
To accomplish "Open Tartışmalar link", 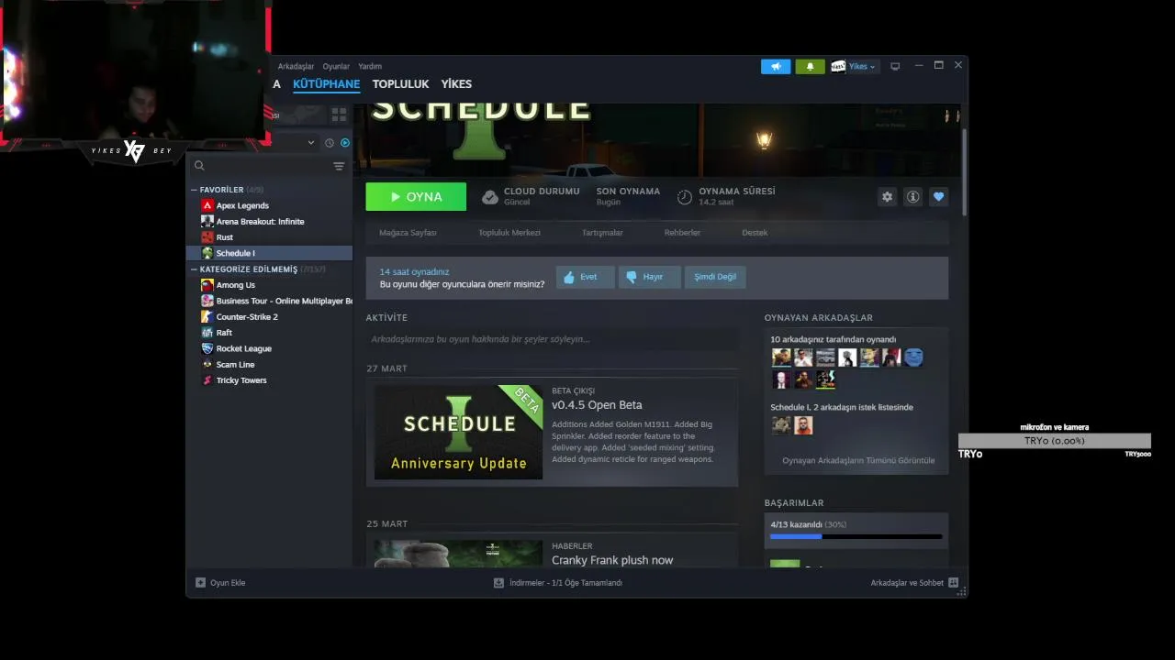I will point(602,233).
